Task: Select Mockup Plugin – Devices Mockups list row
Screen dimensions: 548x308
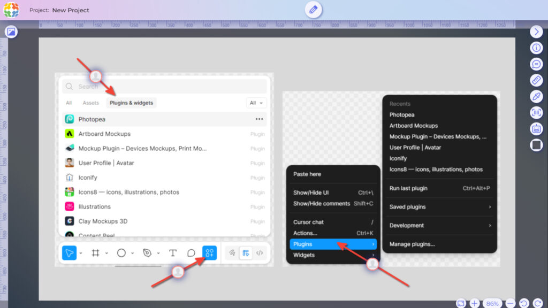Action: [164, 149]
